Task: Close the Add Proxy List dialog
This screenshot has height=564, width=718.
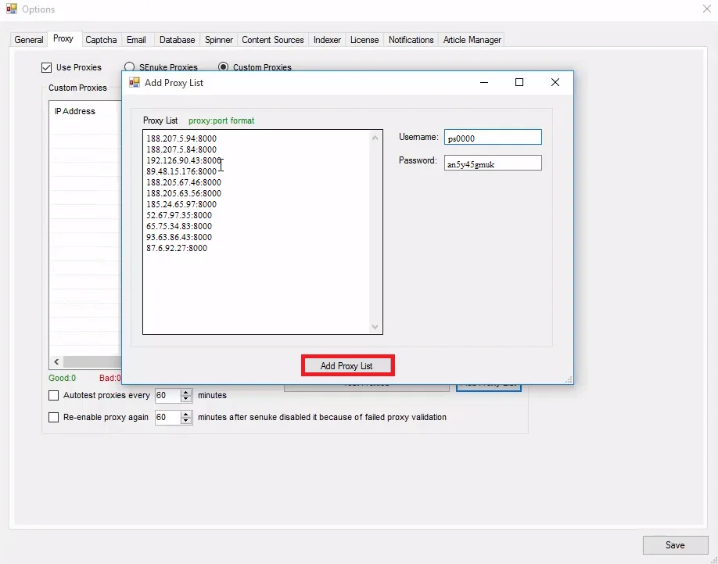Action: (555, 83)
